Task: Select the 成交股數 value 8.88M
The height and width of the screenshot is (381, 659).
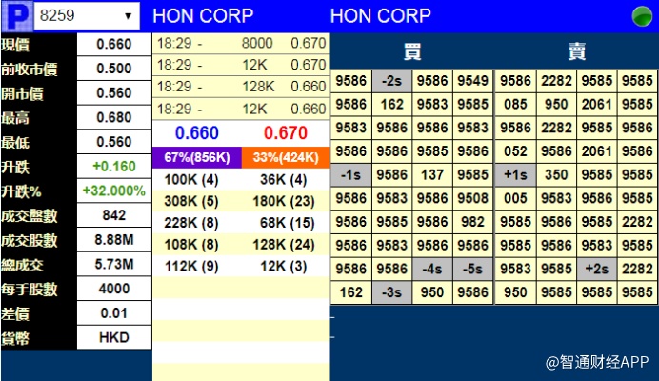Action: [x=114, y=240]
